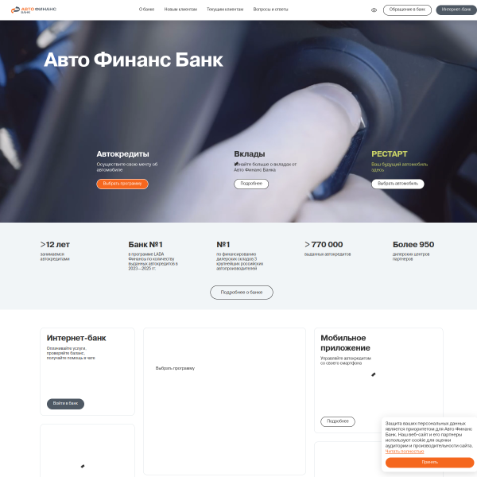
Task: Click the Авто Финанс Банк hero title
Action: click(x=134, y=60)
